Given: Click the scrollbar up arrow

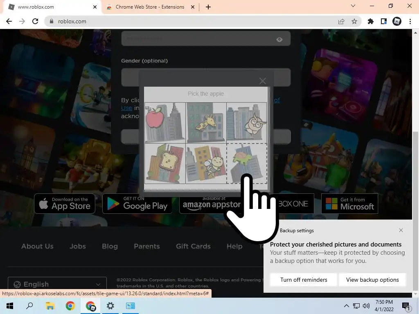Looking at the screenshot, I should point(415,33).
